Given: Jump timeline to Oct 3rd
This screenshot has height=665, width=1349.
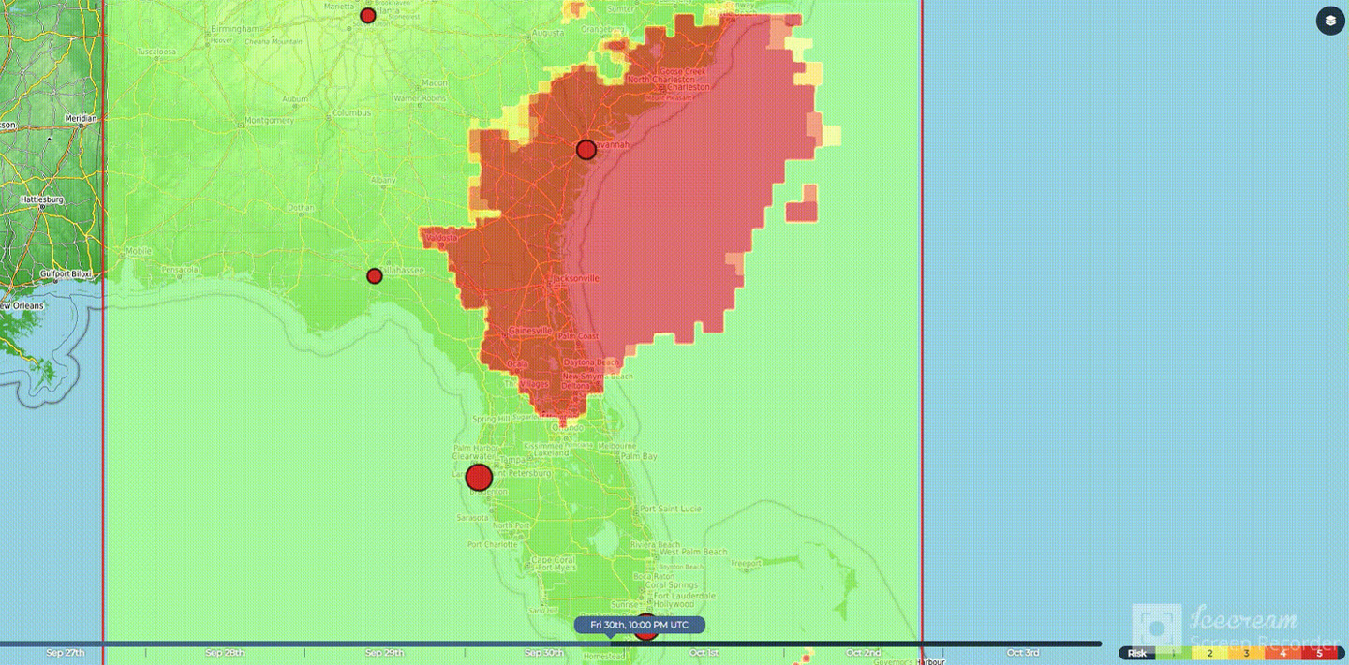Looking at the screenshot, I should [1023, 653].
